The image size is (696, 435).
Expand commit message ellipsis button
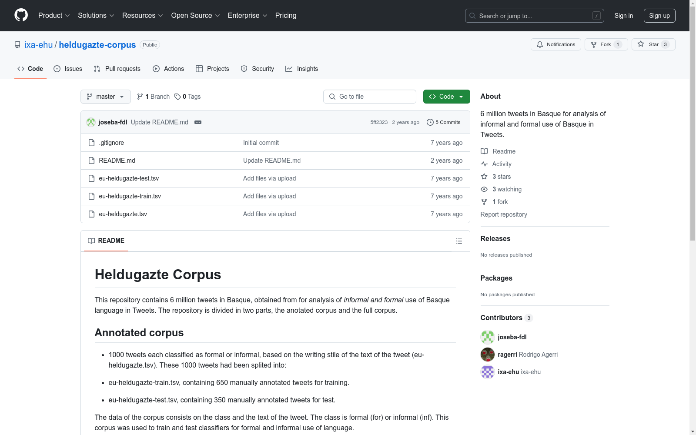[x=198, y=122]
